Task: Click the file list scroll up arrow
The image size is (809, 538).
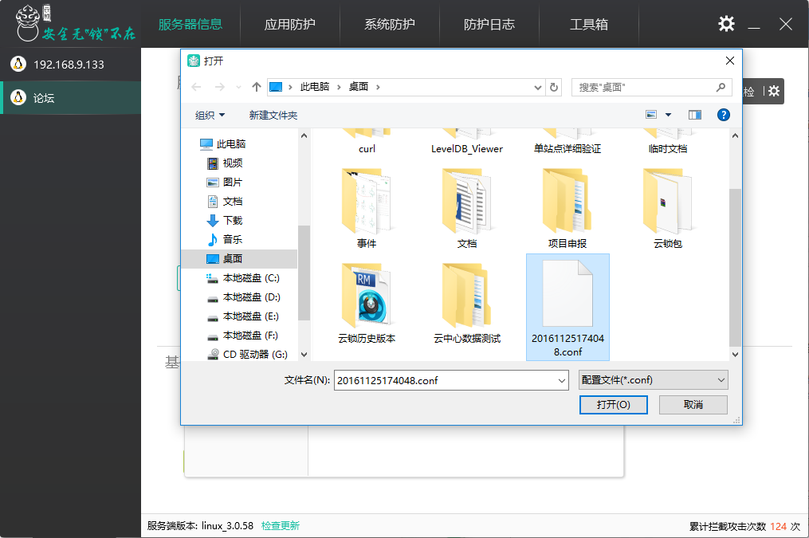Action: [735, 135]
